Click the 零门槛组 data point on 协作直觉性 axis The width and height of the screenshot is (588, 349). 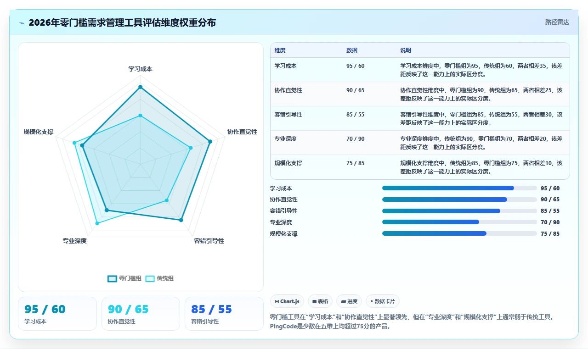210,142
